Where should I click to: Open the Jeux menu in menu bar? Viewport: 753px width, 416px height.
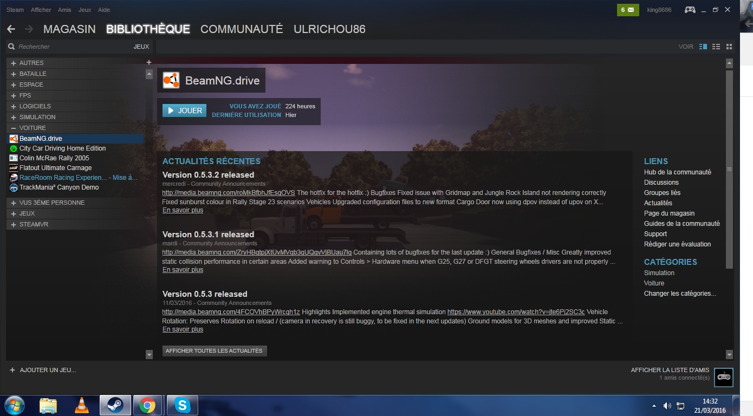(85, 10)
